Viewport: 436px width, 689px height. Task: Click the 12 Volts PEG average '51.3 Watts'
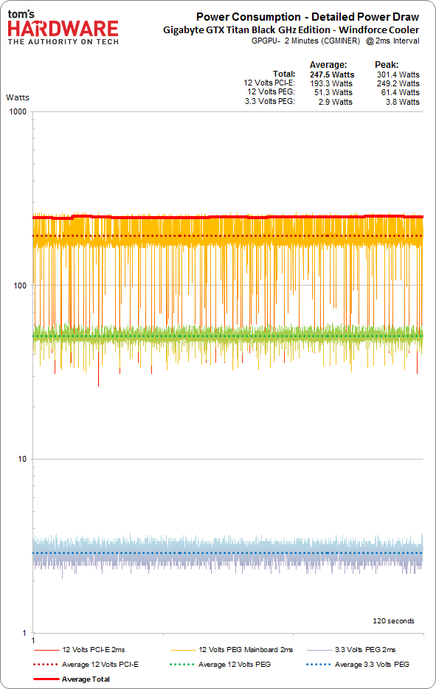[333, 92]
